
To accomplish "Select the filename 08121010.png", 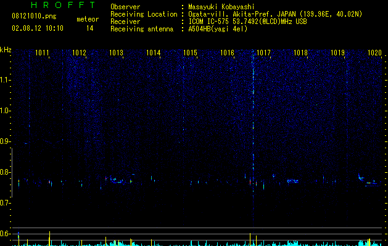I will pos(34,17).
